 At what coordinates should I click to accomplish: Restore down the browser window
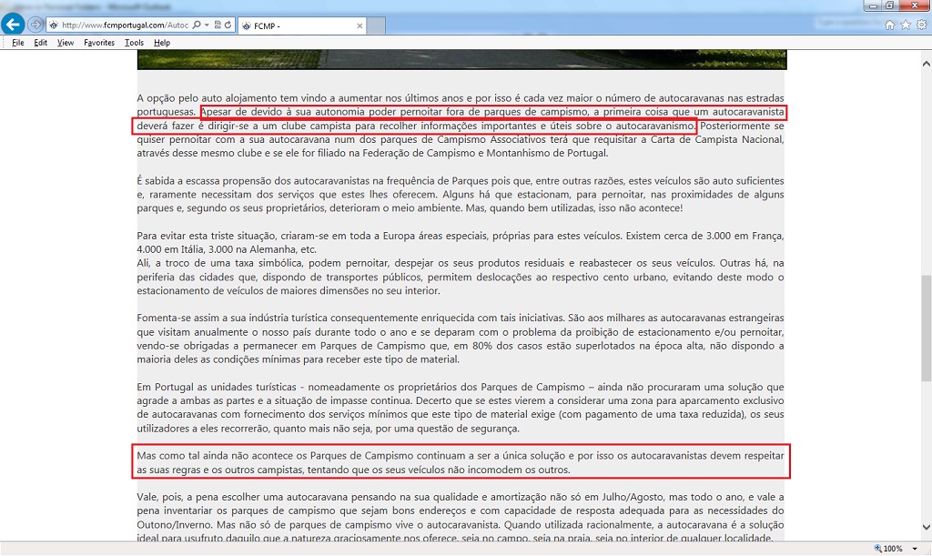(x=889, y=5)
